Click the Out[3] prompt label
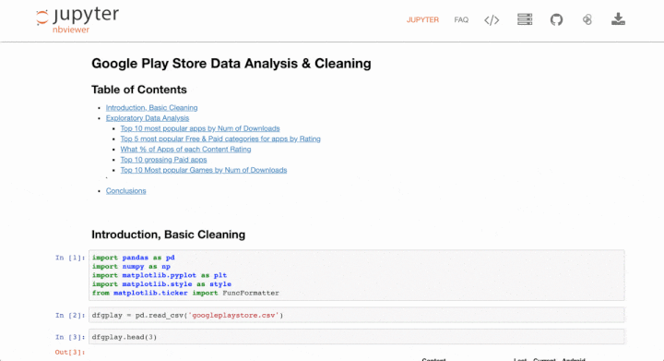Viewport: 664px width, 361px height. pyautogui.click(x=70, y=352)
